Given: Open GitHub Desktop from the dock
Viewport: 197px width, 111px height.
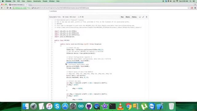Looking at the screenshot, I should point(89,106).
